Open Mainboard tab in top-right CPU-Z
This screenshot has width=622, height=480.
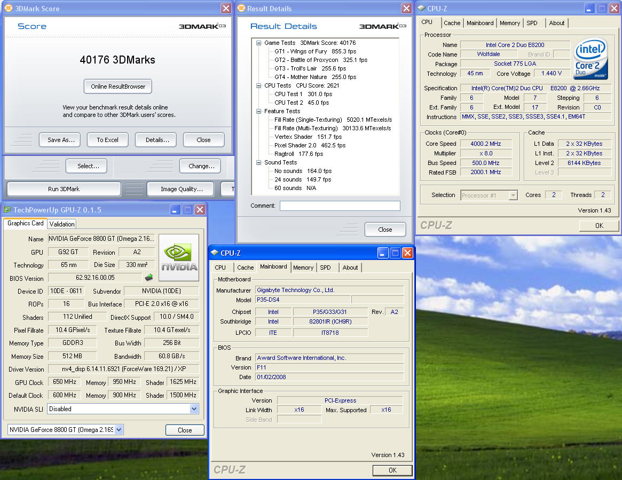point(480,23)
